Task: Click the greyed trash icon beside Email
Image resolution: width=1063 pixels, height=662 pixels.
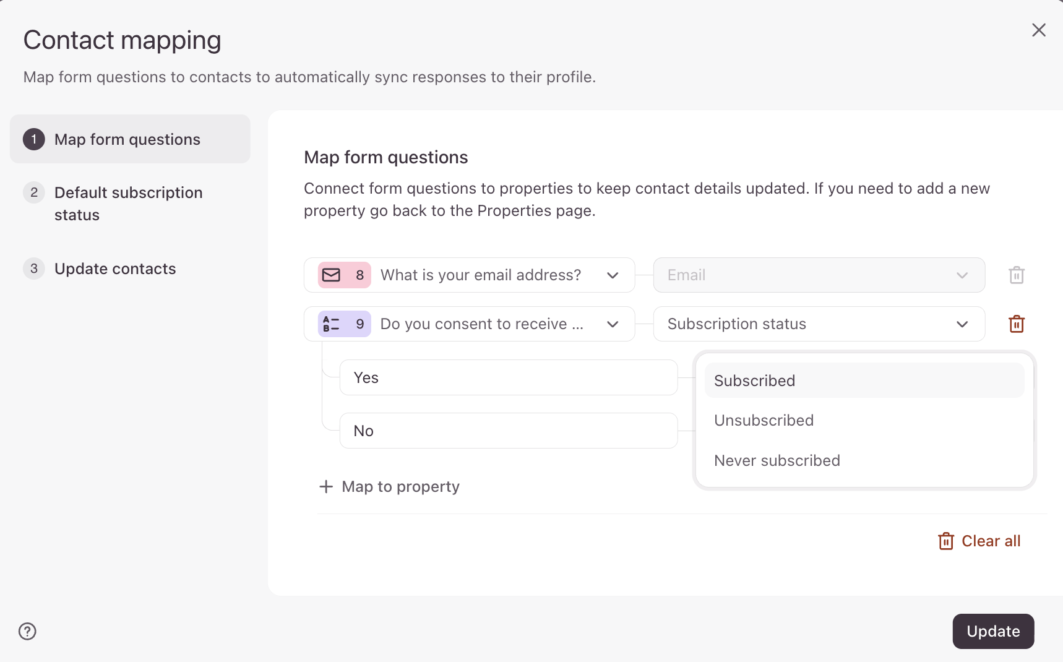Action: tap(1016, 275)
